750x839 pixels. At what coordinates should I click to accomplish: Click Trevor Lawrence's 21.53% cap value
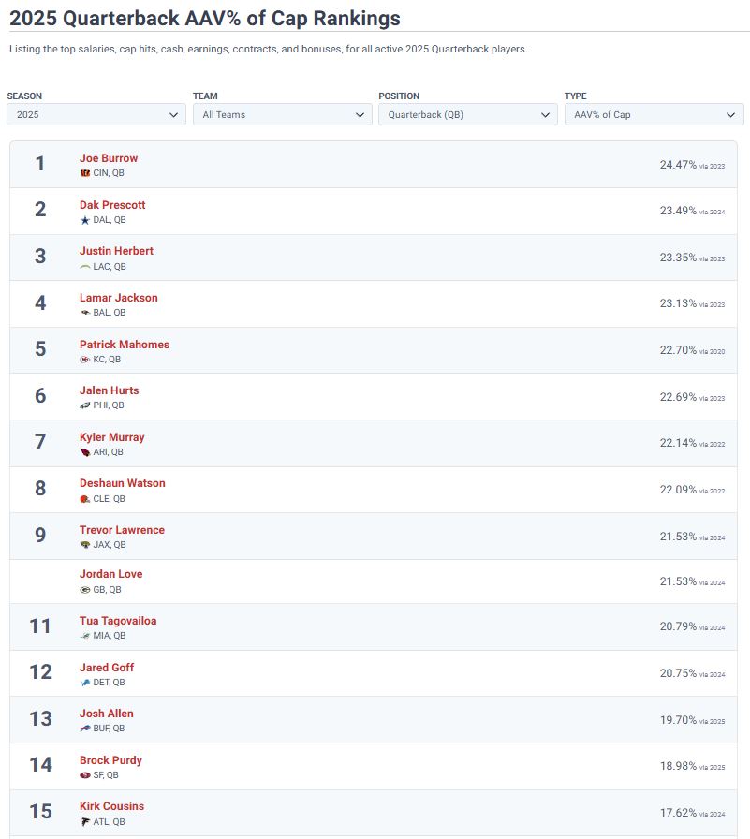click(x=678, y=537)
